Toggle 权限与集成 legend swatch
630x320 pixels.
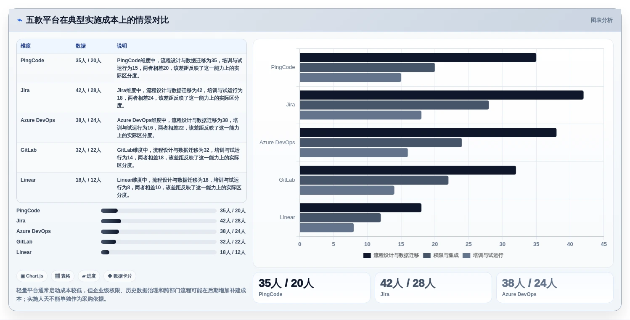click(427, 255)
